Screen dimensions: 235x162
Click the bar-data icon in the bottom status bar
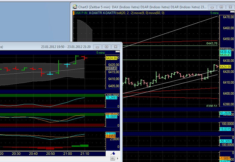(112, 158)
